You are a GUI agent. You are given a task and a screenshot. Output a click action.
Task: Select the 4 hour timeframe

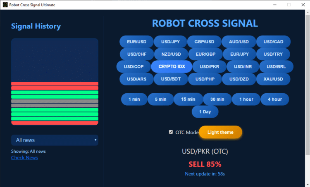tap(275, 99)
